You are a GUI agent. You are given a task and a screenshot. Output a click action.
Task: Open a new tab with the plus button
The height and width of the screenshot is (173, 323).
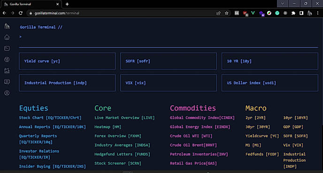[x=67, y=4]
